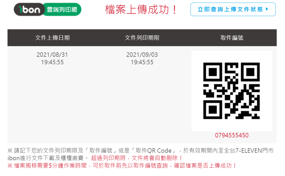Click the pickup QR code image

pos(231,91)
